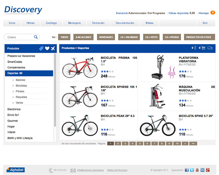Expand the Fitness subcategory

click(x=20, y=91)
